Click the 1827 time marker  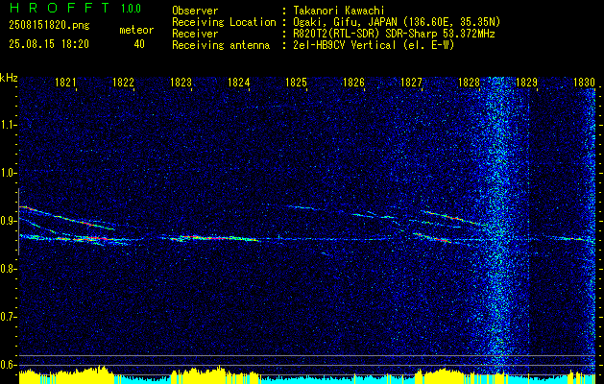click(411, 83)
